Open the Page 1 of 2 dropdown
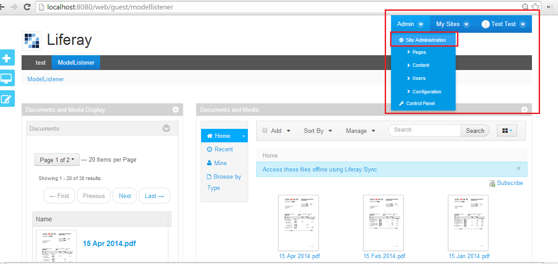This screenshot has height=264, width=558. point(57,160)
